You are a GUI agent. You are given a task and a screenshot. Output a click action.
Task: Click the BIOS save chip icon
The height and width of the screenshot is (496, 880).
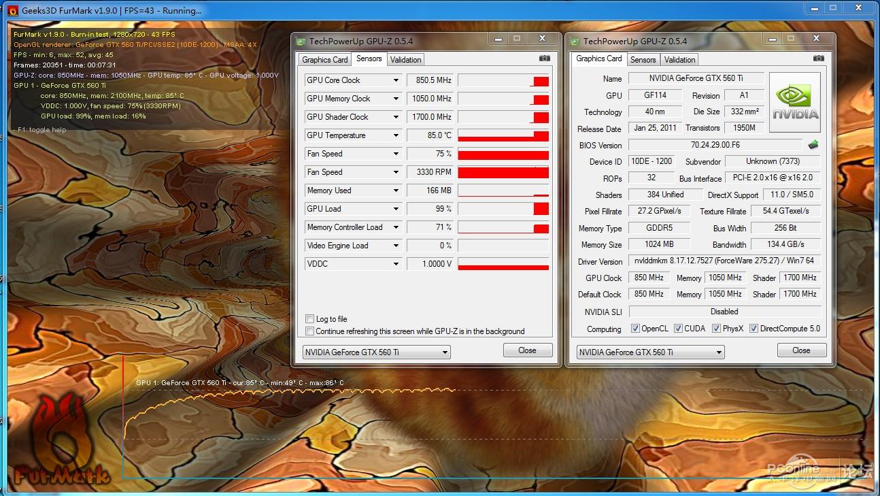813,145
